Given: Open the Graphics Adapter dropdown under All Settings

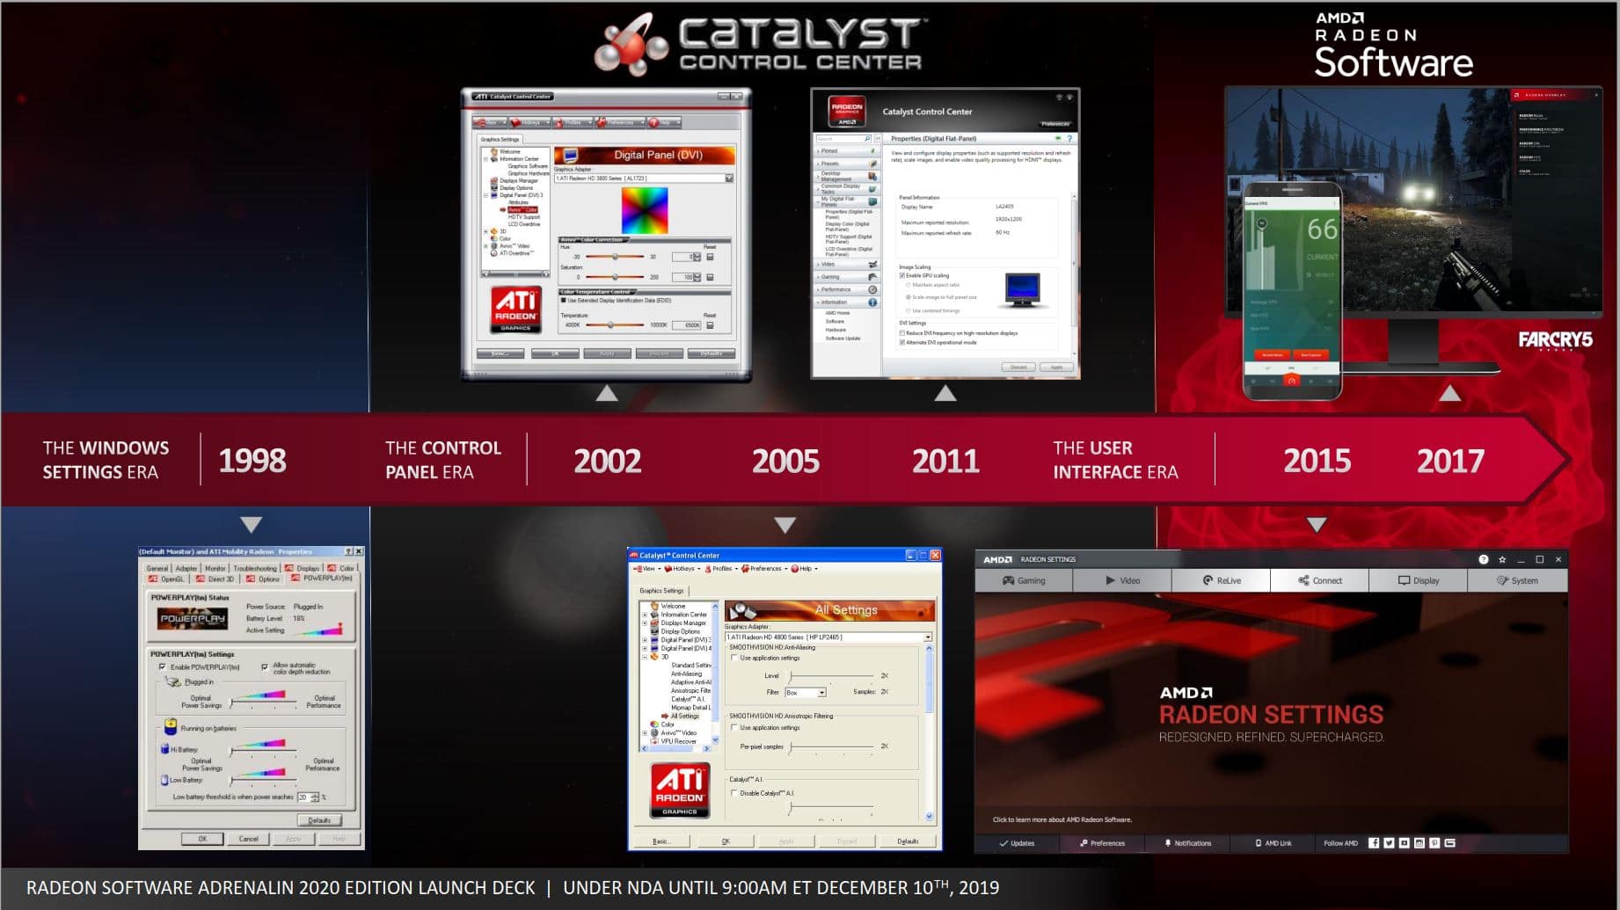Looking at the screenshot, I should (x=927, y=637).
